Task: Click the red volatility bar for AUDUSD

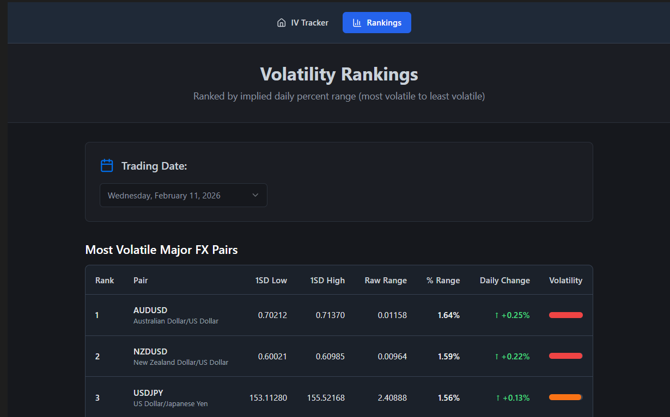Action: click(565, 315)
